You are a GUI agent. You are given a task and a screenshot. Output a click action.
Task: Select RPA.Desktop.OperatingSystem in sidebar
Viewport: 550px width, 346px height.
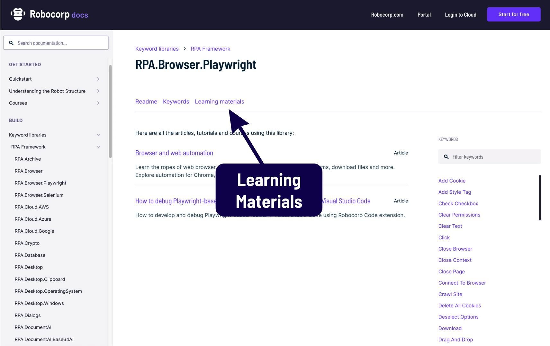pyautogui.click(x=48, y=291)
